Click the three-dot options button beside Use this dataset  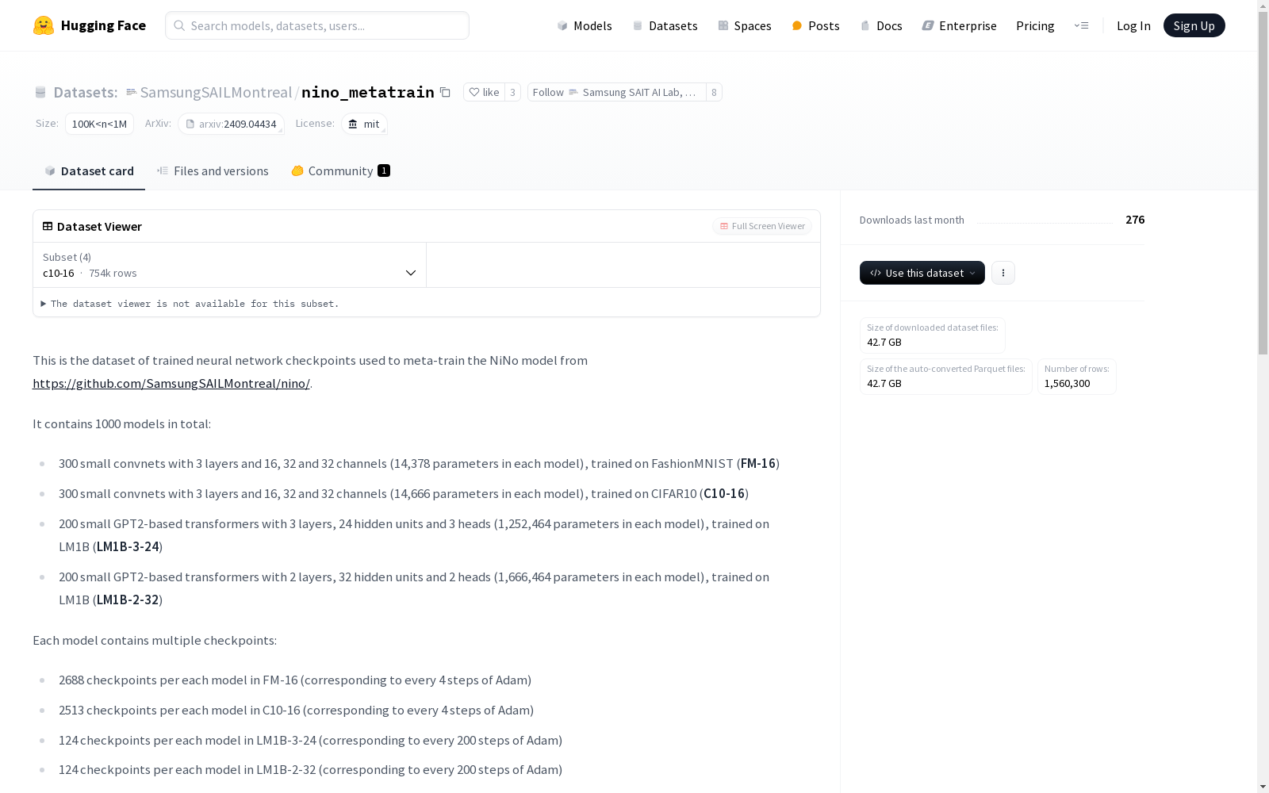1003,273
